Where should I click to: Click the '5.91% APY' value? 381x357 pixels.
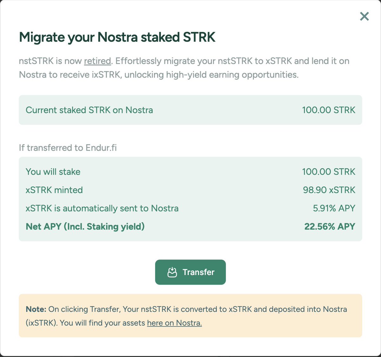(x=334, y=208)
